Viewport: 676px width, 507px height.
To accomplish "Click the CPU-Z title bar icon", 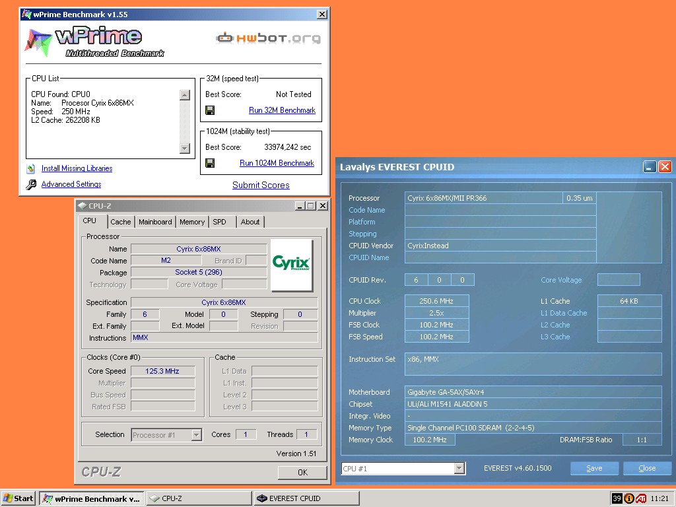I will (83, 206).
